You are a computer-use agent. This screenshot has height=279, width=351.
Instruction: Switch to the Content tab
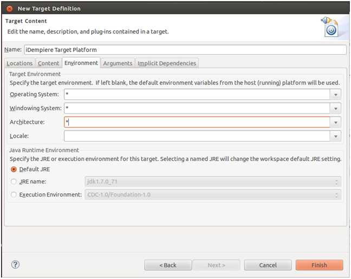click(x=48, y=64)
